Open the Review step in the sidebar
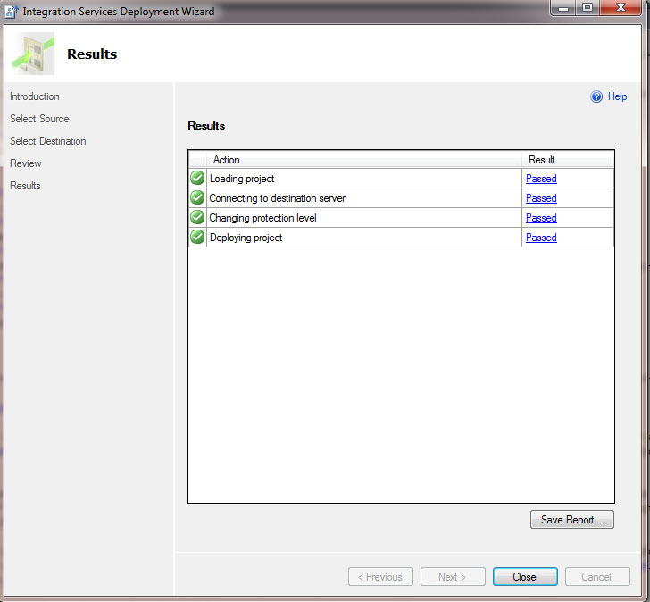 tap(25, 163)
